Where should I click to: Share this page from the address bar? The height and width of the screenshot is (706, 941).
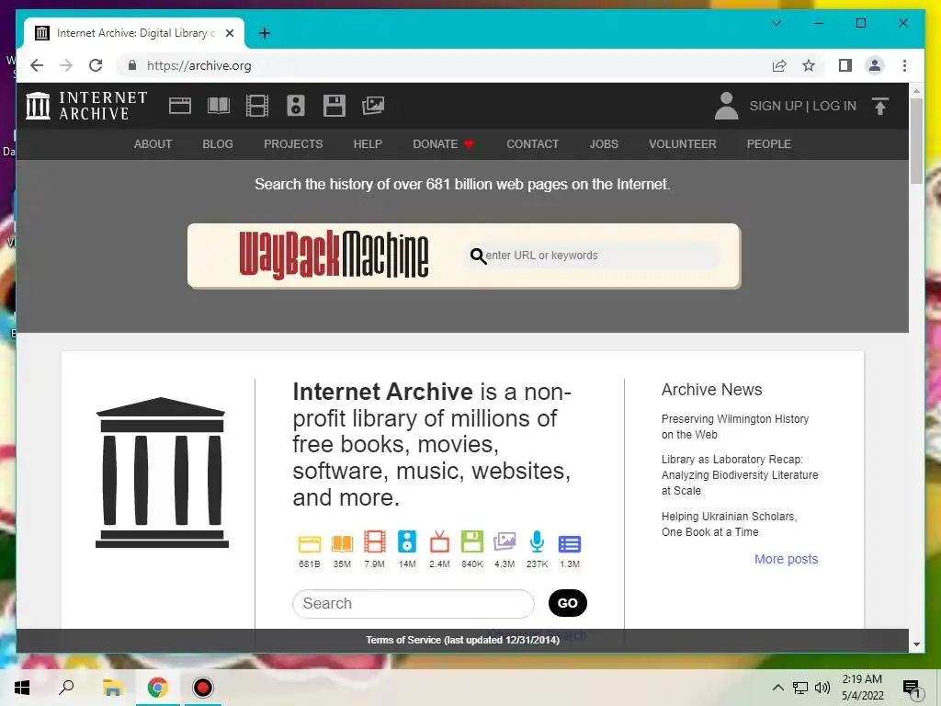(779, 65)
